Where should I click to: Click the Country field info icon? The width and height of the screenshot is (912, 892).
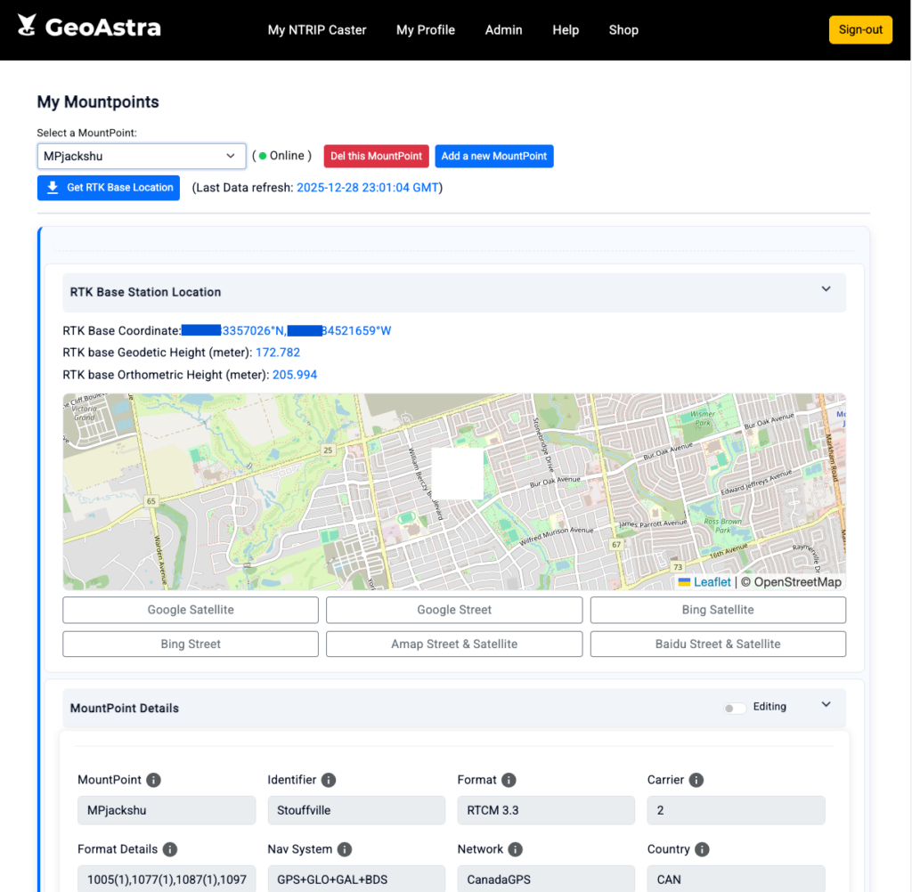coord(702,849)
